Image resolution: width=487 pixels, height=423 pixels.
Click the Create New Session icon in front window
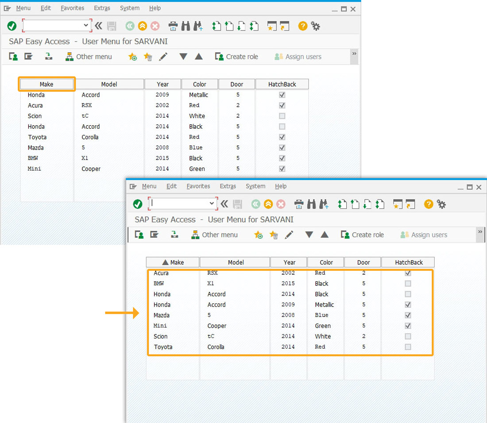click(x=398, y=204)
